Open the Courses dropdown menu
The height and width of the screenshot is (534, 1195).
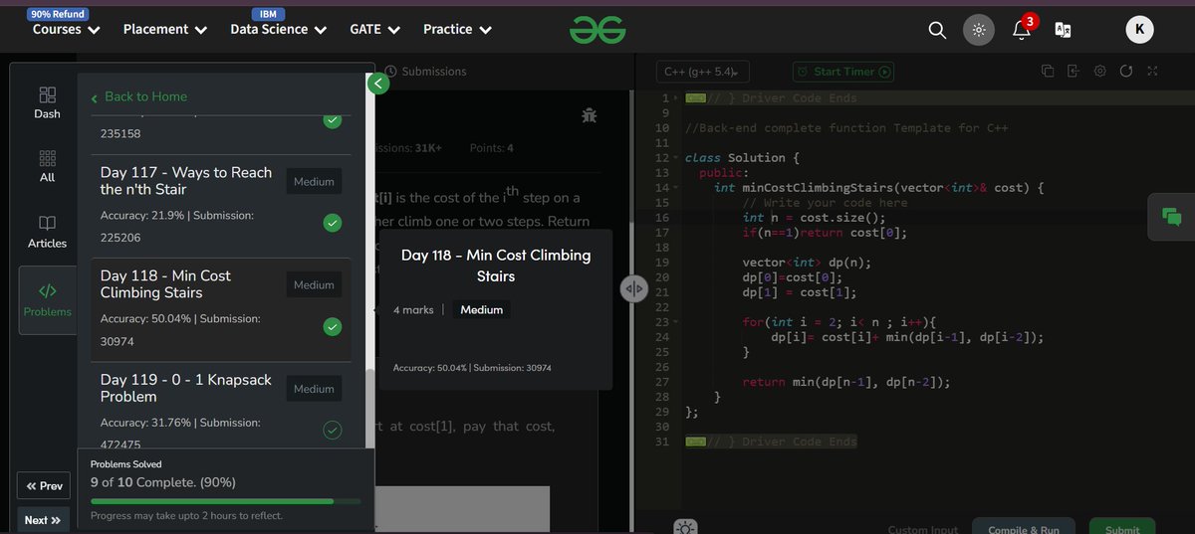tap(67, 30)
